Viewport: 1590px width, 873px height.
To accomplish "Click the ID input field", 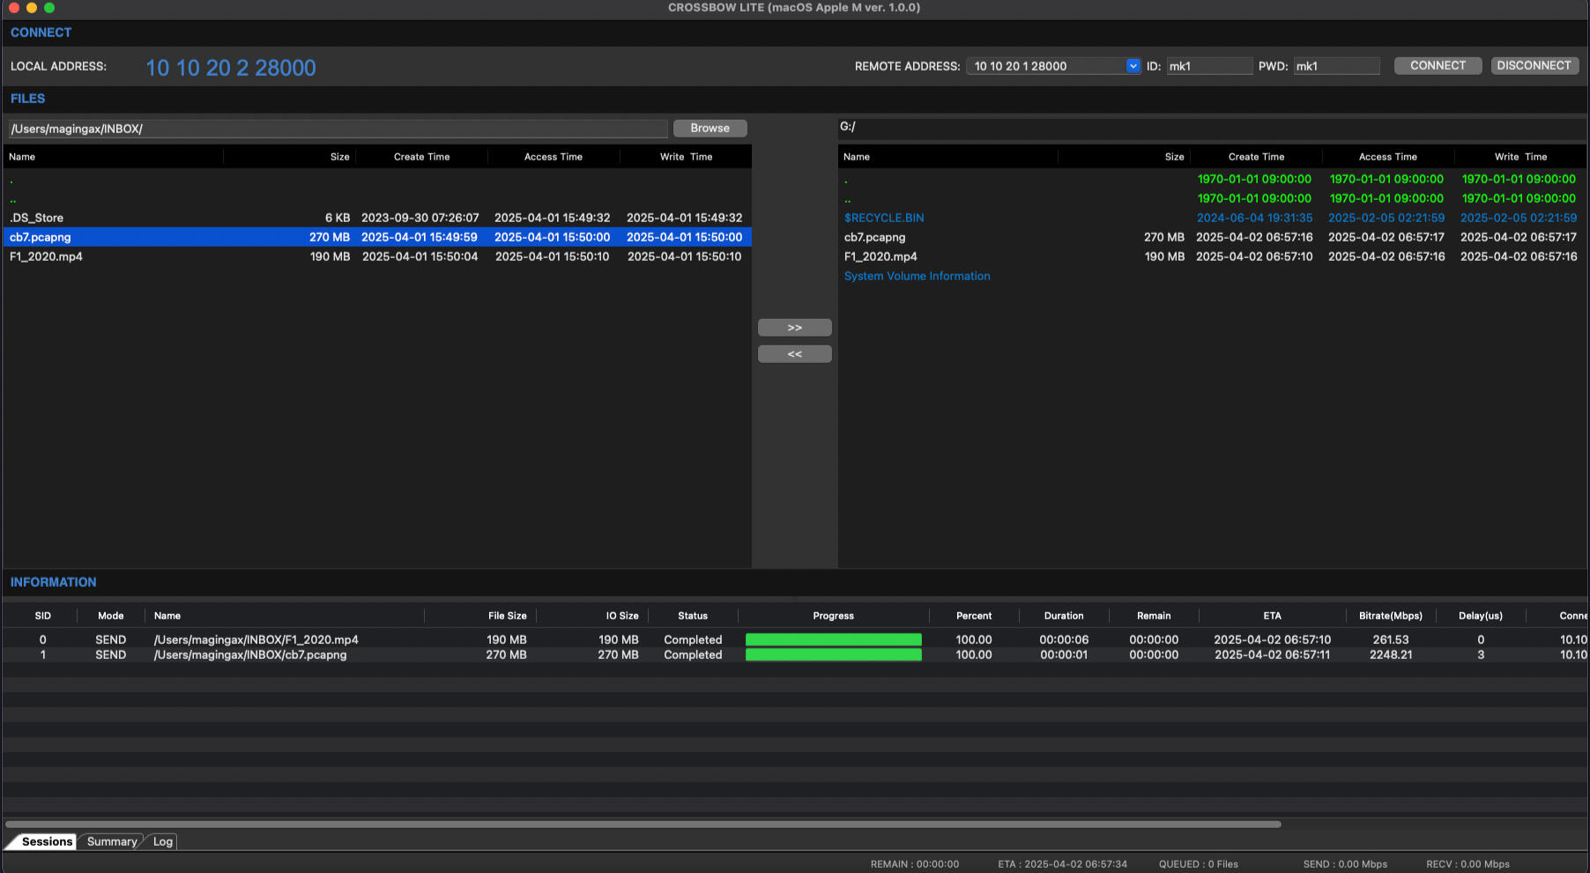I will [1208, 66].
